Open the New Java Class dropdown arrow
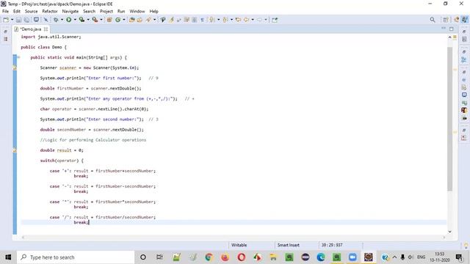The height and width of the screenshot is (264, 470). pyautogui.click(x=124, y=20)
